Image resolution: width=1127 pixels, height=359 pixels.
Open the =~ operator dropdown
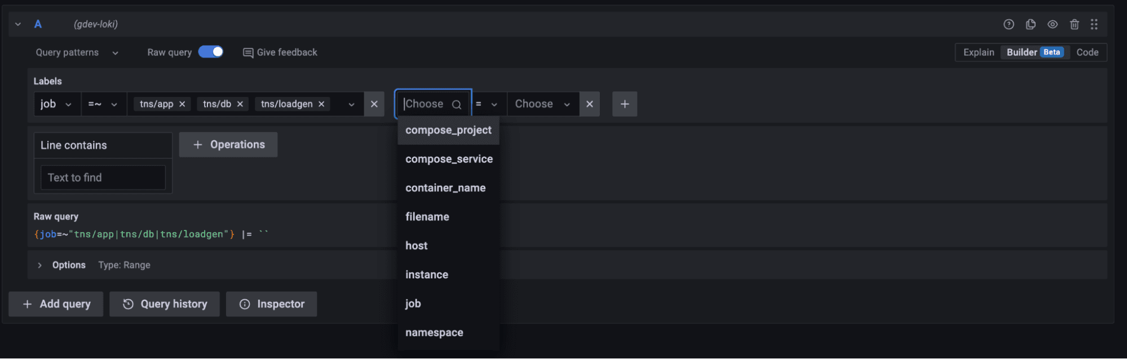103,104
